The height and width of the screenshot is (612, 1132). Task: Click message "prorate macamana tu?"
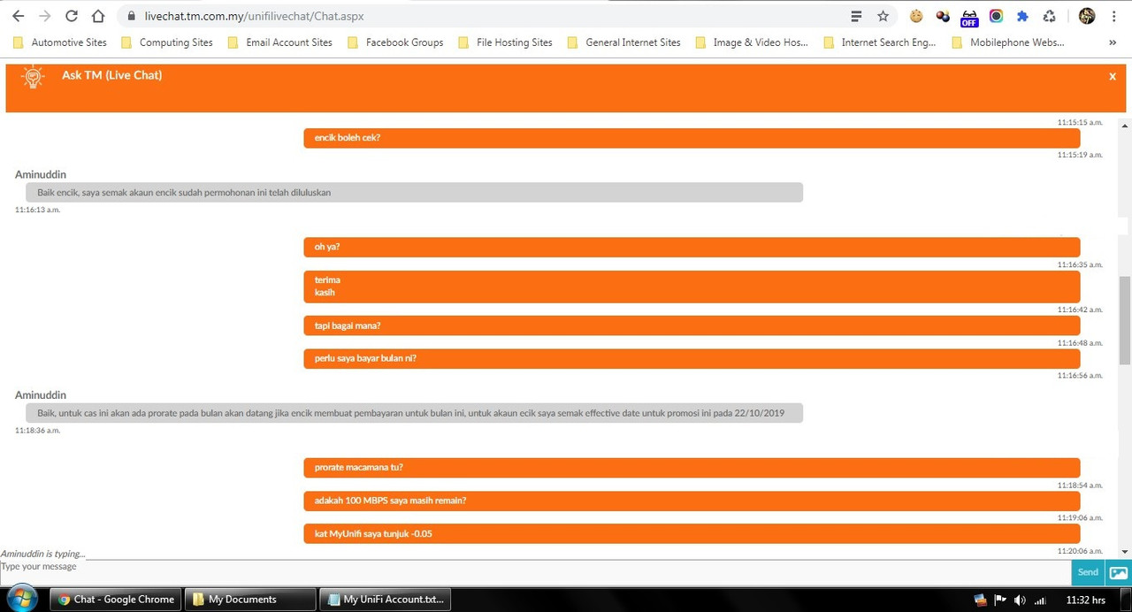click(692, 468)
